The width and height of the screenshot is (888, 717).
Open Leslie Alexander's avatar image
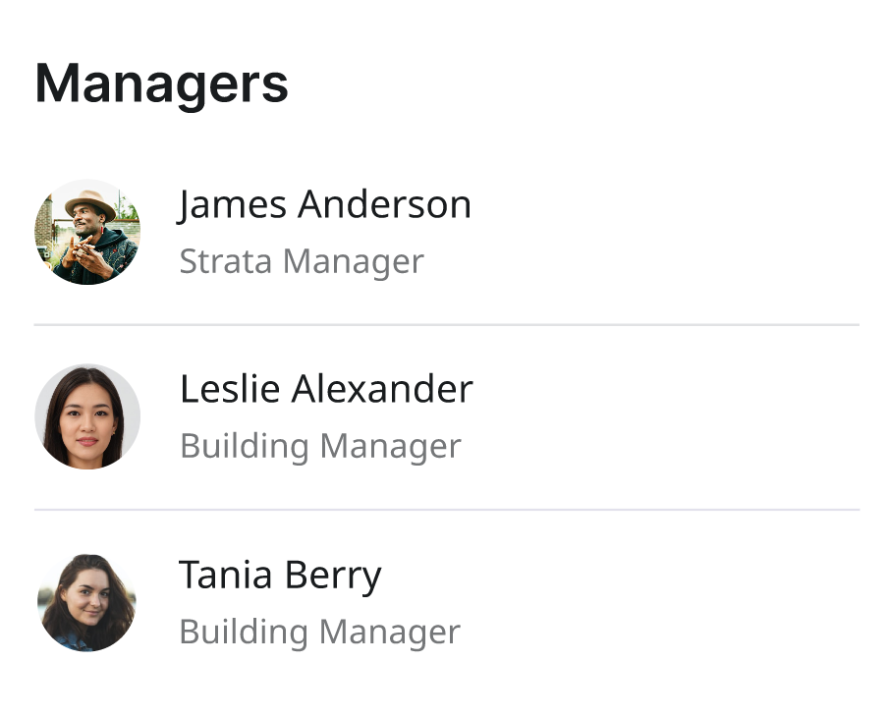click(x=87, y=416)
